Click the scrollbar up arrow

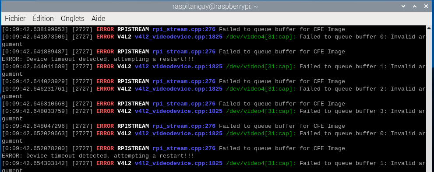[429, 28]
